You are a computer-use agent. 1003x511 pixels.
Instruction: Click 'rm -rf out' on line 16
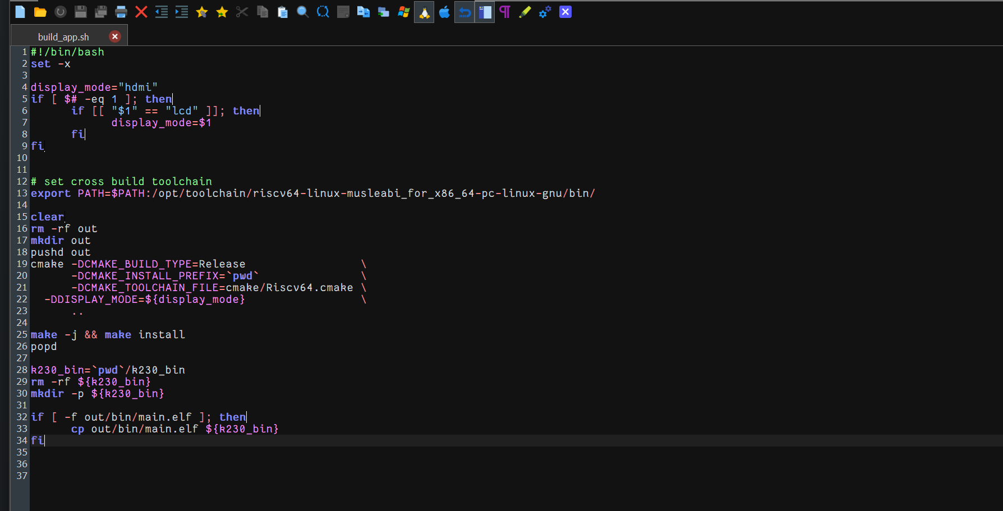[64, 228]
